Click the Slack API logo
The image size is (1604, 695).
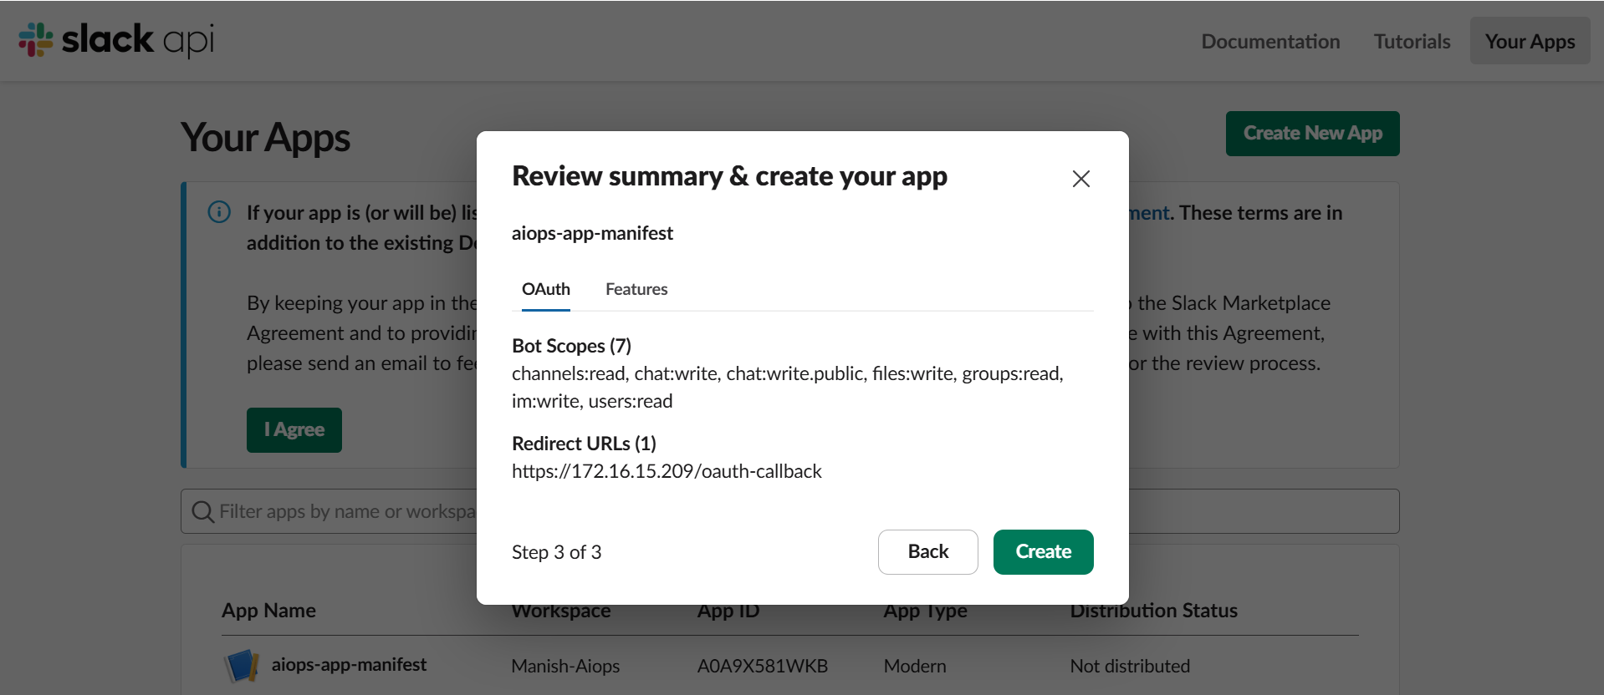[x=116, y=40]
